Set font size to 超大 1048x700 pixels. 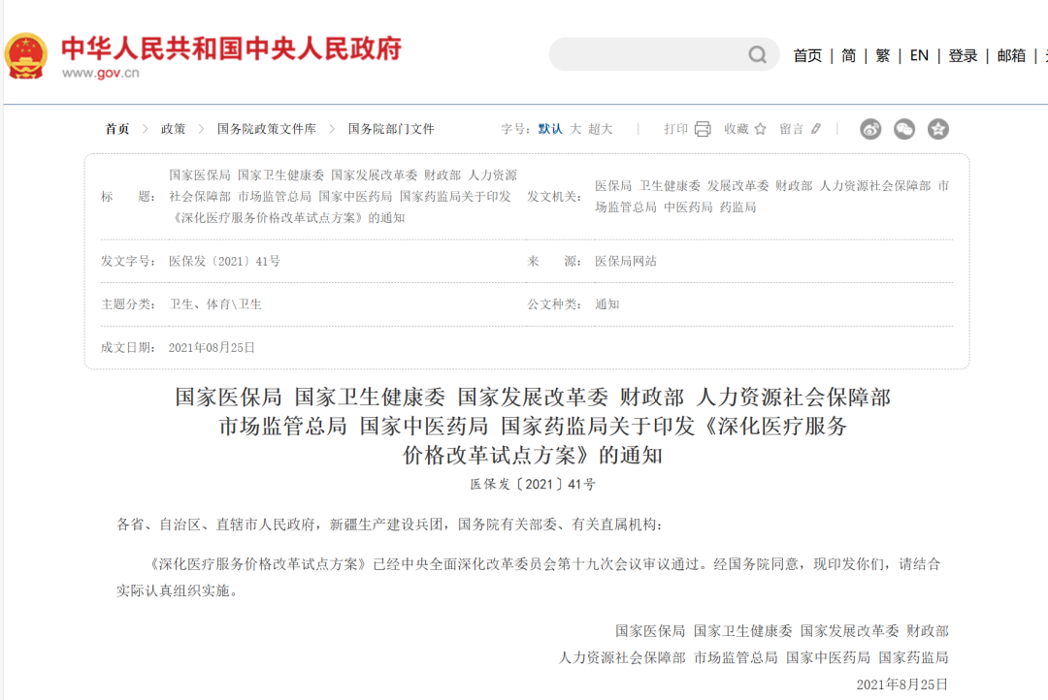pos(601,129)
